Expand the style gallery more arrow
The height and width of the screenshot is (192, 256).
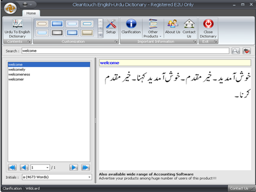(100, 35)
